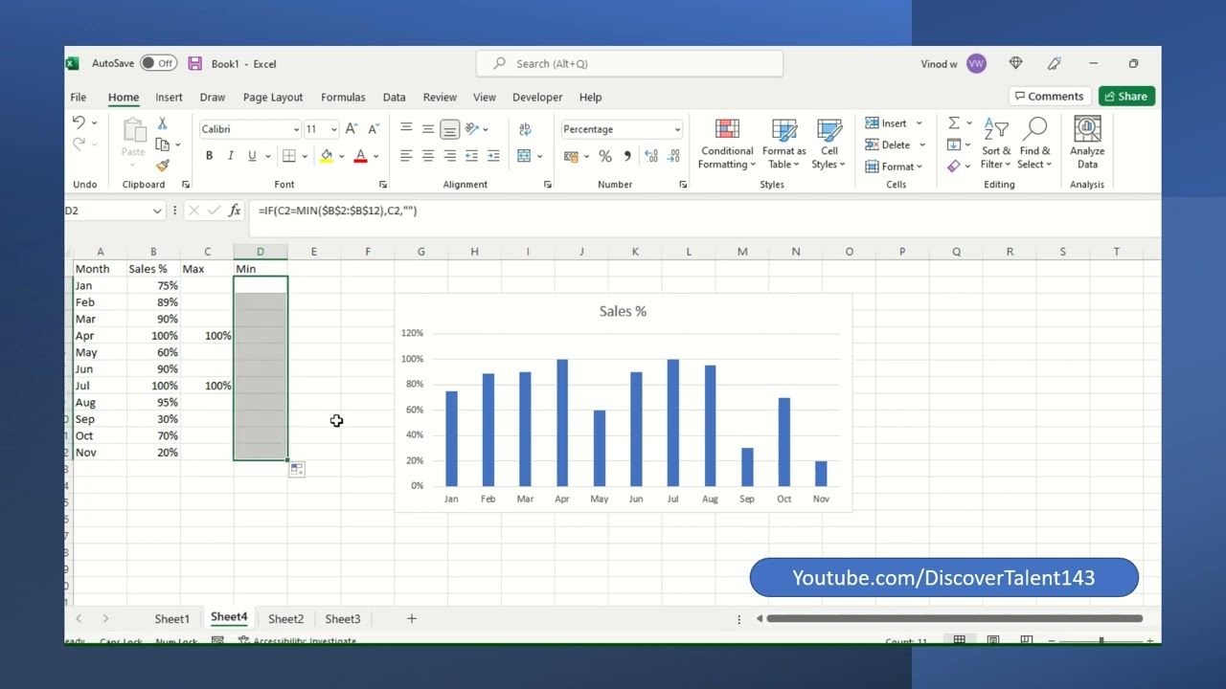Click Increase Decimal icon
The width and height of the screenshot is (1226, 689).
point(651,156)
